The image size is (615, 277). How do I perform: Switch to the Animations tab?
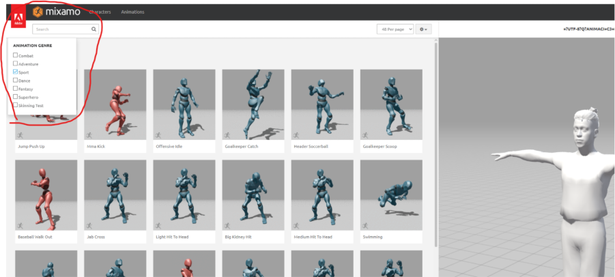coord(132,12)
